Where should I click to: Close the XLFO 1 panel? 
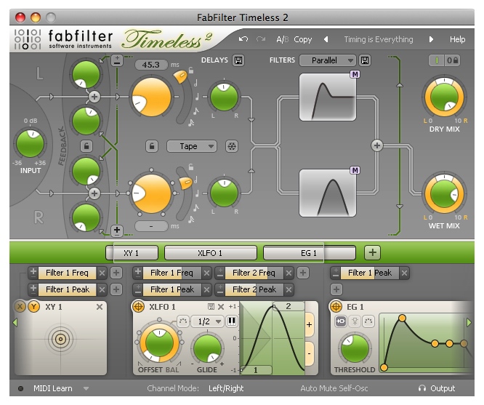click(x=221, y=307)
